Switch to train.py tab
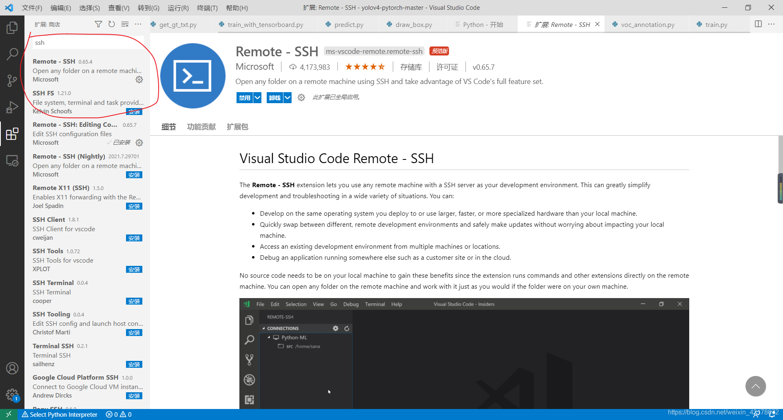783x420 pixels. (x=716, y=24)
